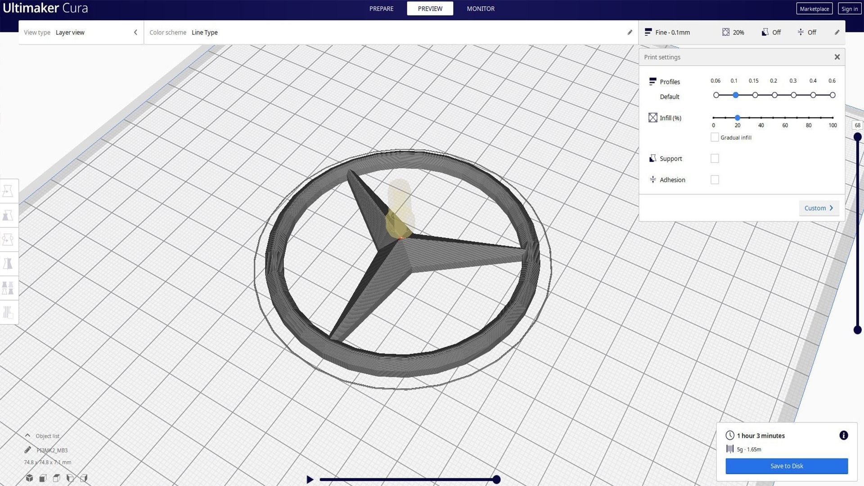Switch to top view cube icon
Image resolution: width=864 pixels, height=486 pixels.
[x=56, y=478]
